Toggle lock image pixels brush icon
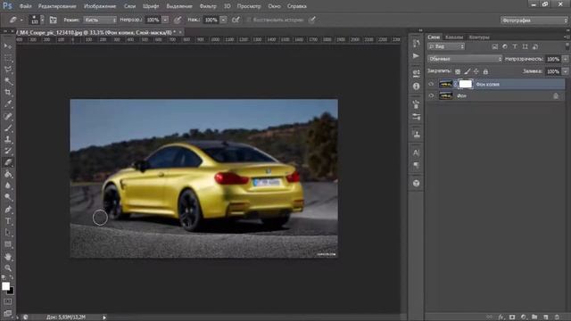This screenshot has height=321, width=571. (x=468, y=71)
